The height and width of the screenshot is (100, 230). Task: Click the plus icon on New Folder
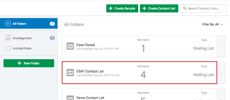pyautogui.click(x=19, y=63)
